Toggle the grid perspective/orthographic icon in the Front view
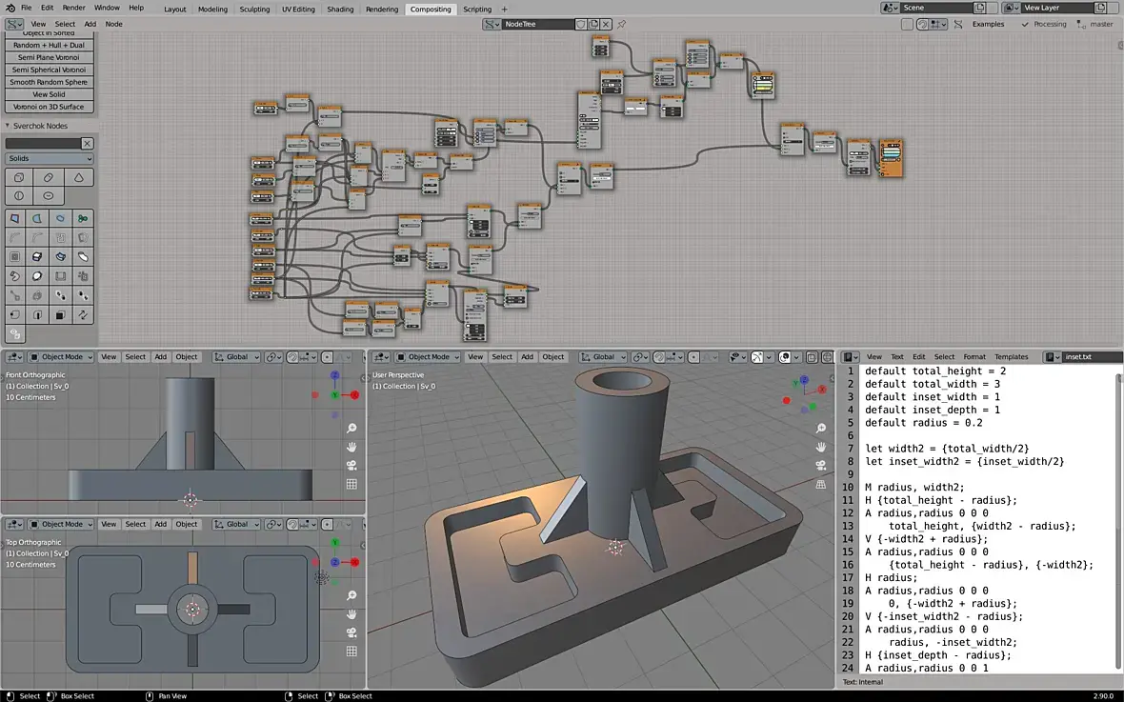The width and height of the screenshot is (1124, 702). click(351, 484)
